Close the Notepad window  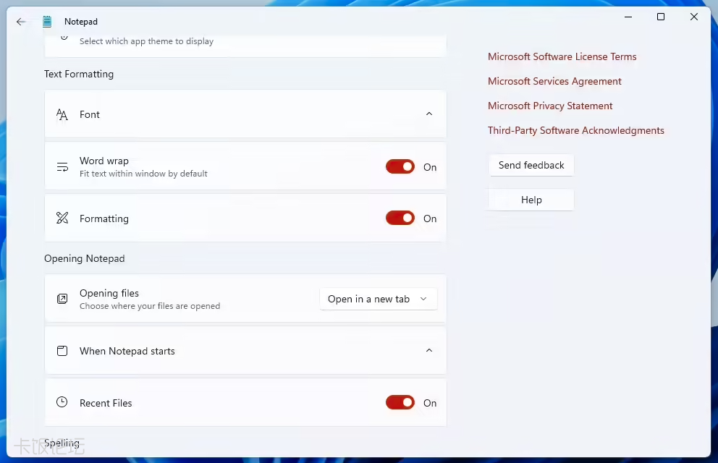(x=693, y=17)
